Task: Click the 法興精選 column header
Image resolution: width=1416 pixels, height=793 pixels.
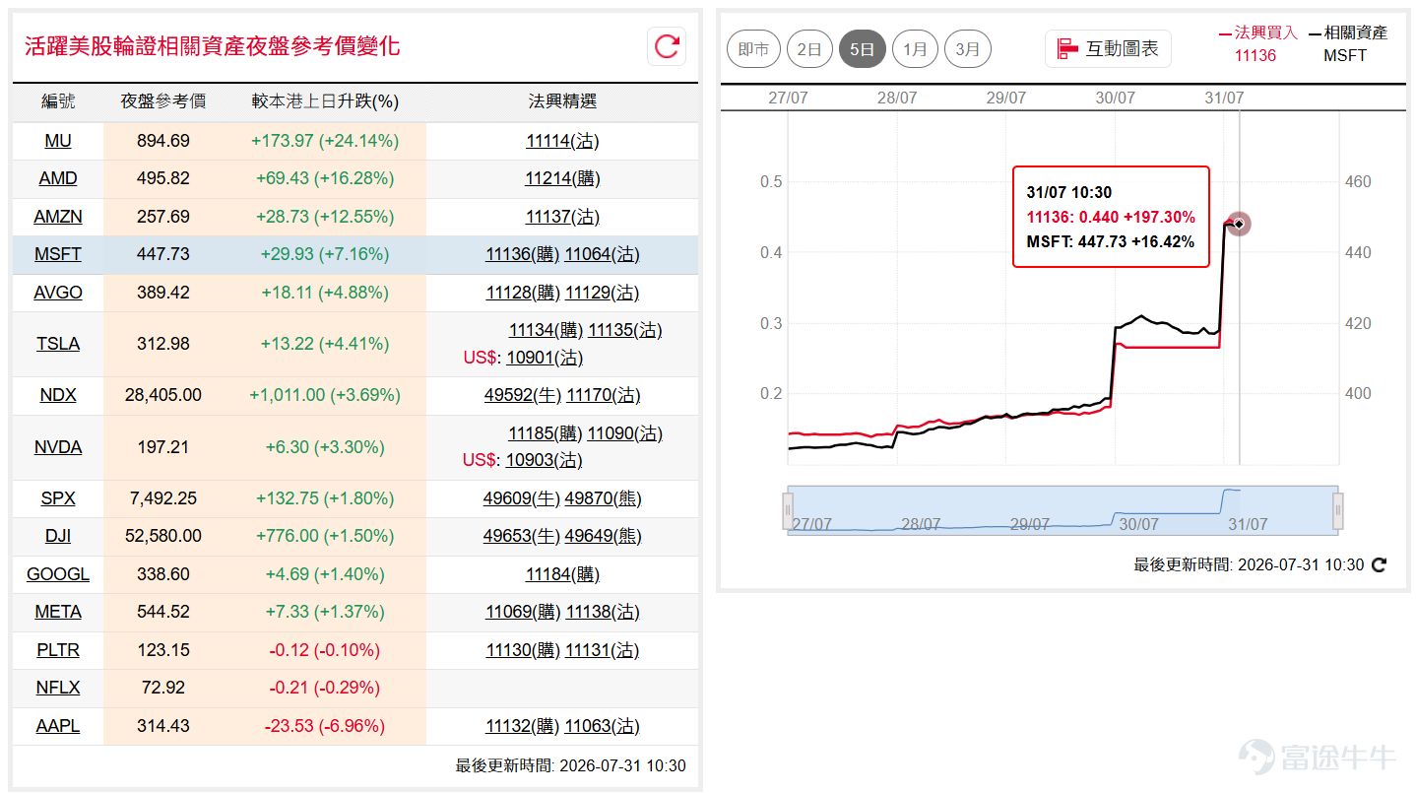Action: (562, 101)
